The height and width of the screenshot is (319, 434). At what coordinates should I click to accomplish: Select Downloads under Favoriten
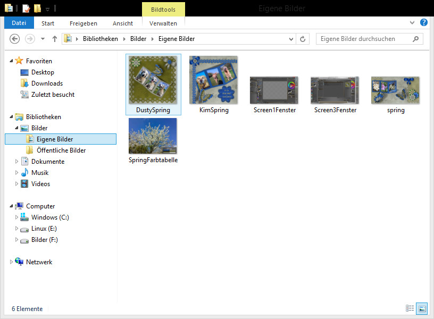[47, 83]
